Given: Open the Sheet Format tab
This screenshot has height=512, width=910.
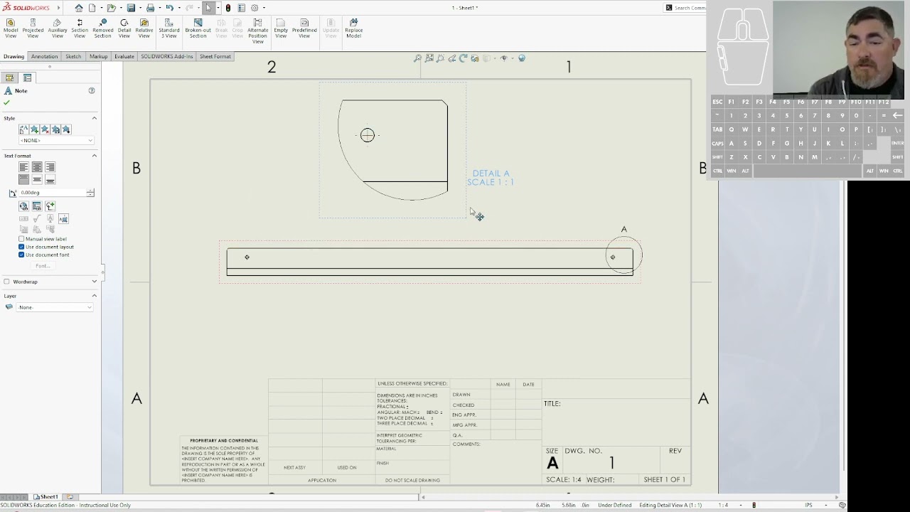Looking at the screenshot, I should tap(215, 56).
